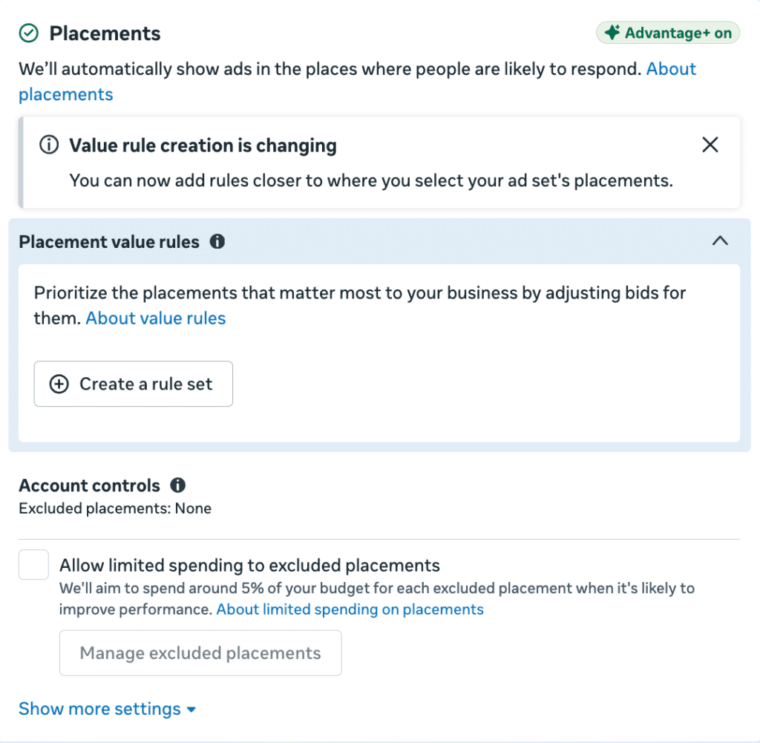Click the Advantage+ sparkle icon
The width and height of the screenshot is (760, 743).
tap(612, 33)
